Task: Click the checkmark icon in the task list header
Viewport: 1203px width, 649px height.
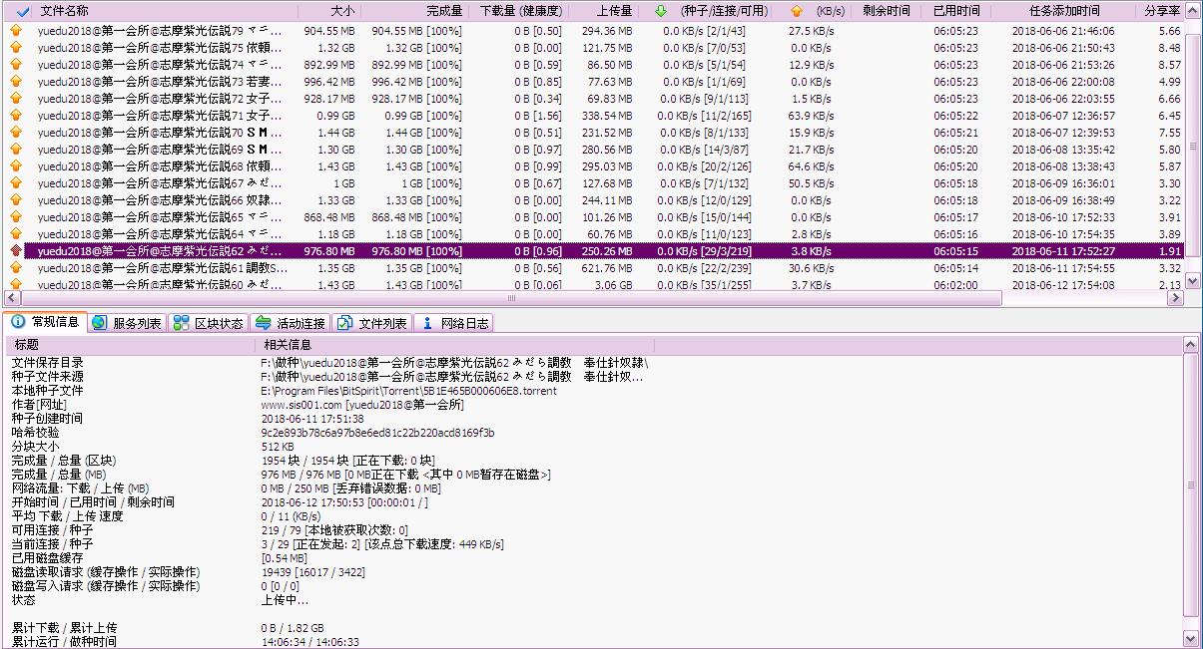Action: pos(22,12)
